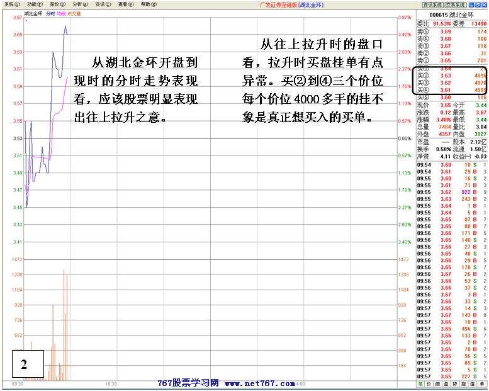Click the 分时 chart legend label
Viewport: 489px width, 391px height.
coord(50,13)
